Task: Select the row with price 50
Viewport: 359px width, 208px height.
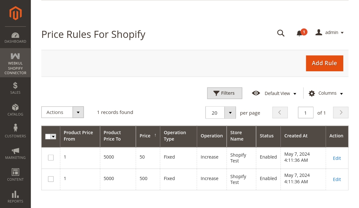Action: click(x=51, y=158)
